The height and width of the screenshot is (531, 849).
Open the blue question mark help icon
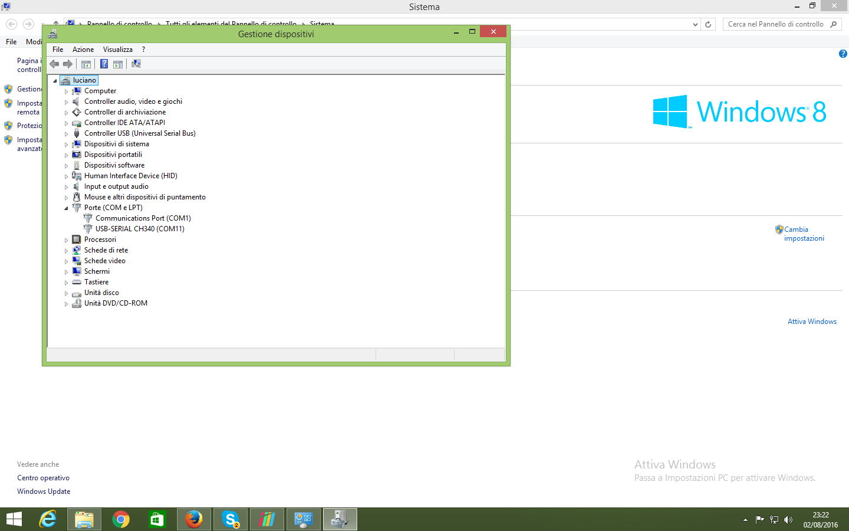coord(104,64)
